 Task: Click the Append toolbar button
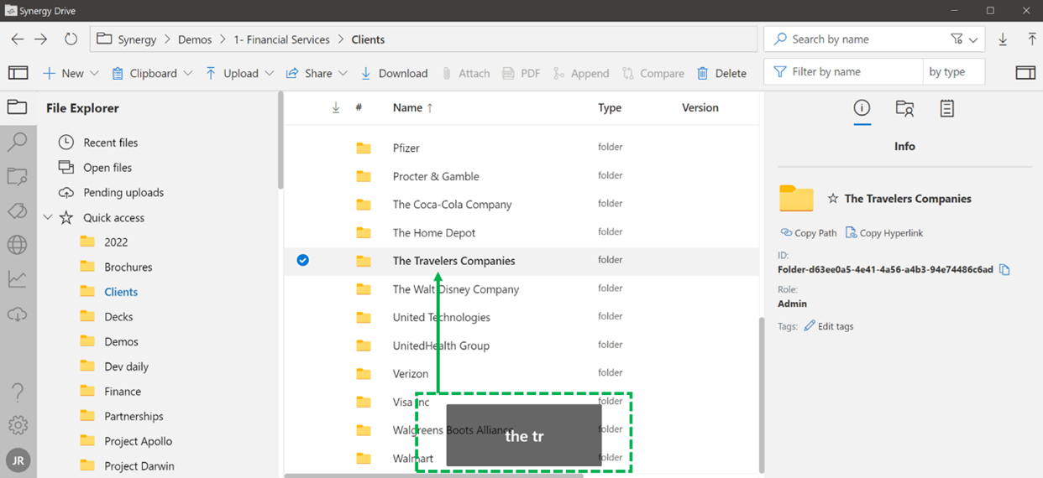[581, 73]
